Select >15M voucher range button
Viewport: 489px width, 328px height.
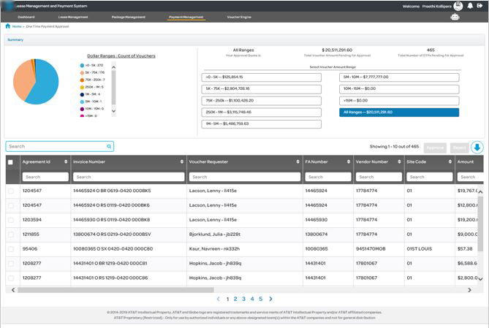pyautogui.click(x=399, y=101)
